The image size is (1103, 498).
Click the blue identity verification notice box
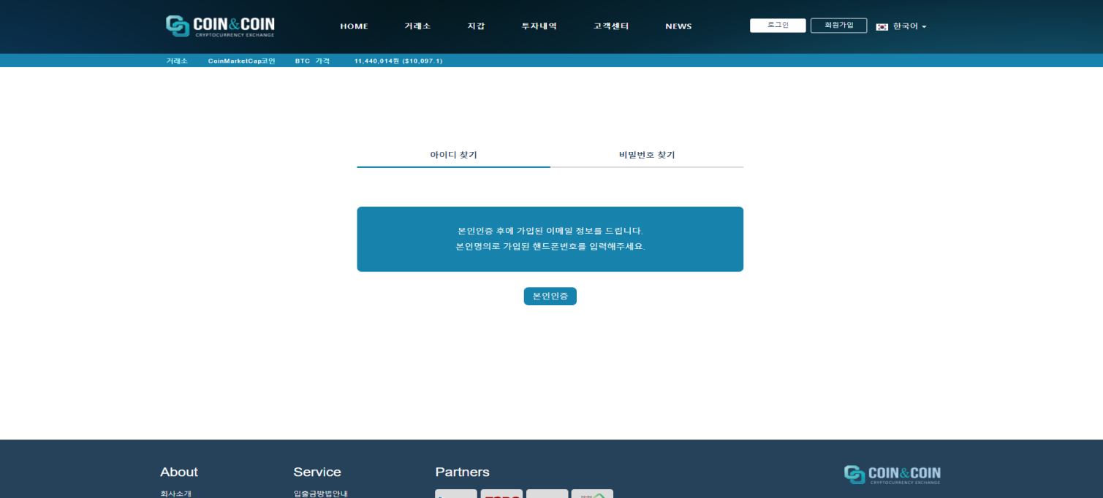tap(550, 239)
